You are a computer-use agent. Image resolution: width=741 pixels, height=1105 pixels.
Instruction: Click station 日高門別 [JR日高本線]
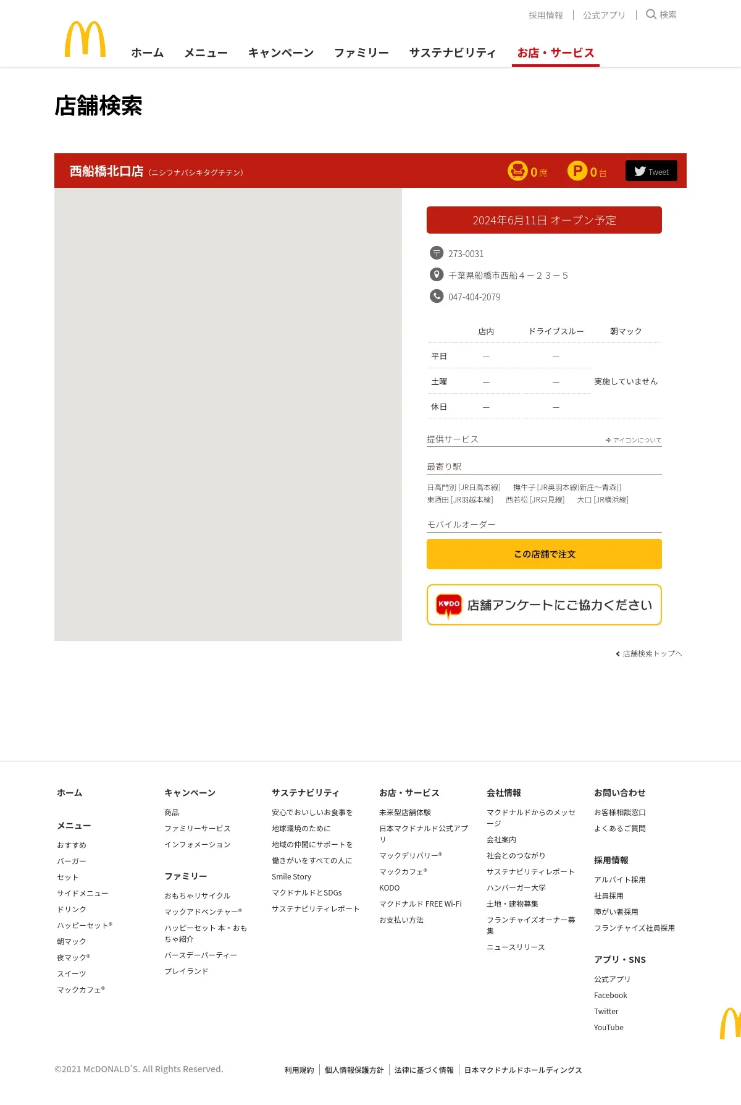click(464, 487)
